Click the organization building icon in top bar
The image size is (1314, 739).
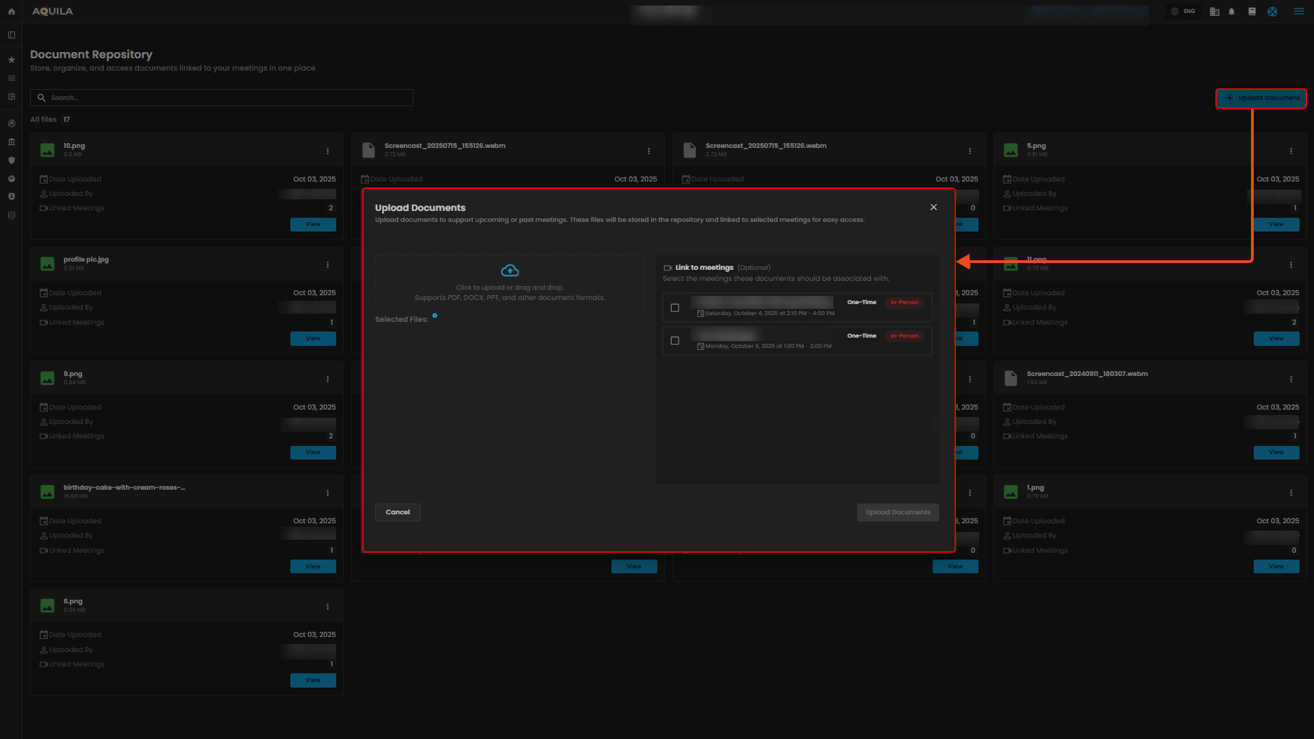click(x=1214, y=12)
